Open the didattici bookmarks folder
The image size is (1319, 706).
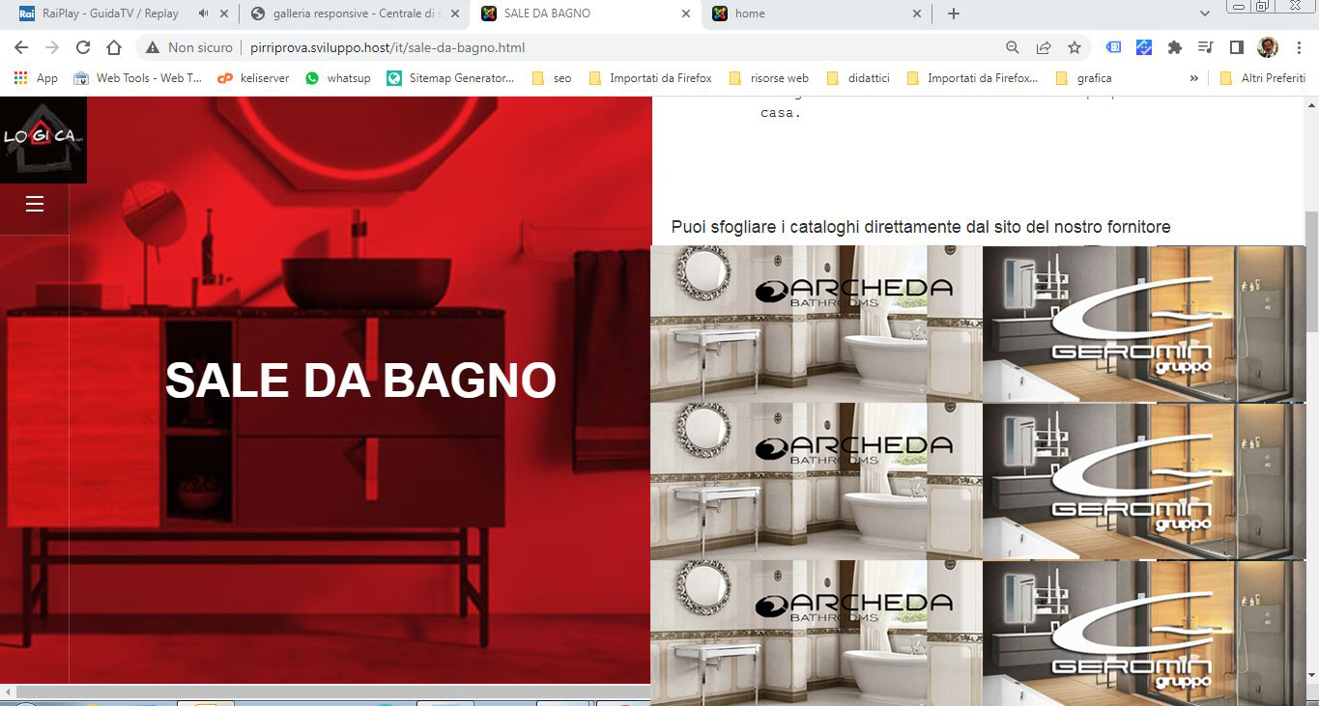click(860, 78)
